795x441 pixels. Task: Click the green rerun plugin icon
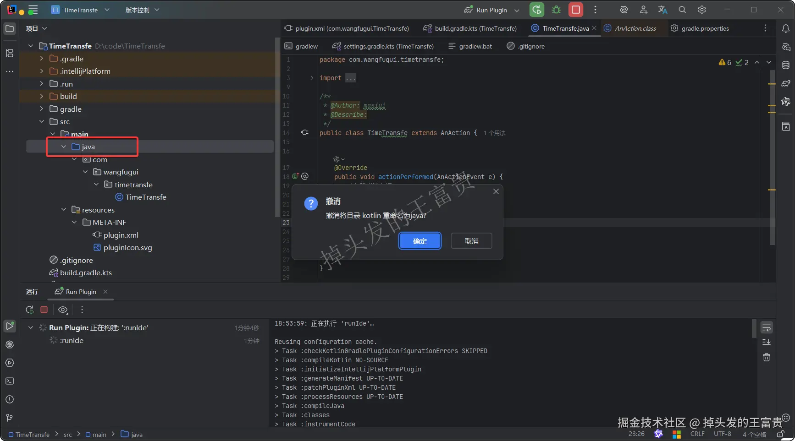point(536,10)
